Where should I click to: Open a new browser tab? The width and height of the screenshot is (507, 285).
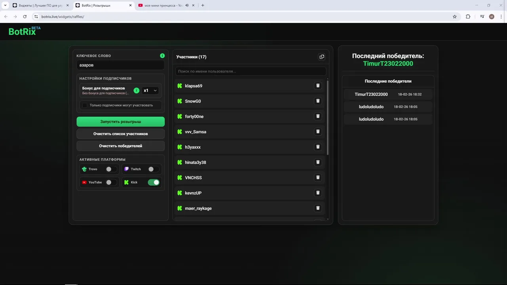203,6
